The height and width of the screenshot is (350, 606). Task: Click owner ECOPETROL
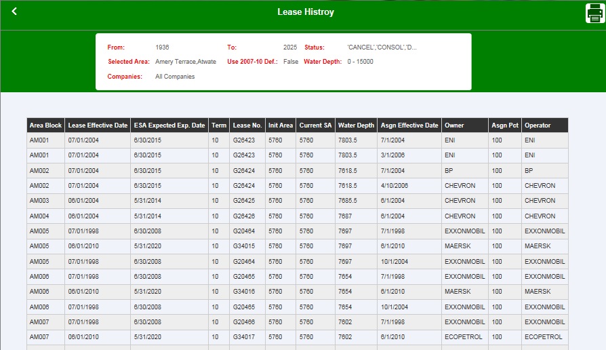pos(463,337)
